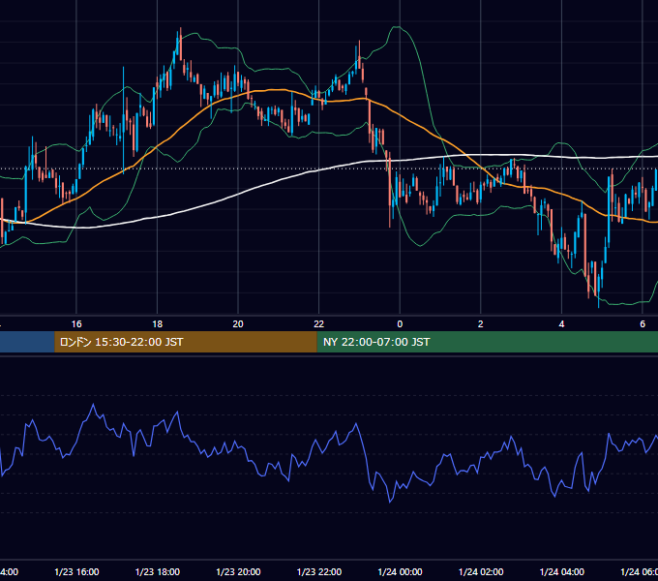Viewport: 658px width, 581px height.
Task: Click the 6 hour axis label
Action: click(643, 324)
